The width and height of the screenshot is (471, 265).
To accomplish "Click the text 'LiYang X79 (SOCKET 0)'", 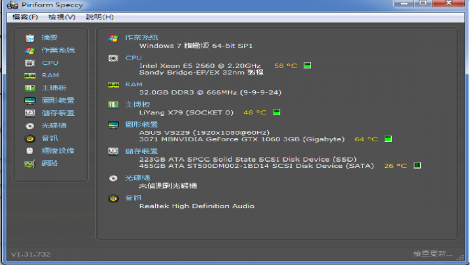I will (186, 113).
